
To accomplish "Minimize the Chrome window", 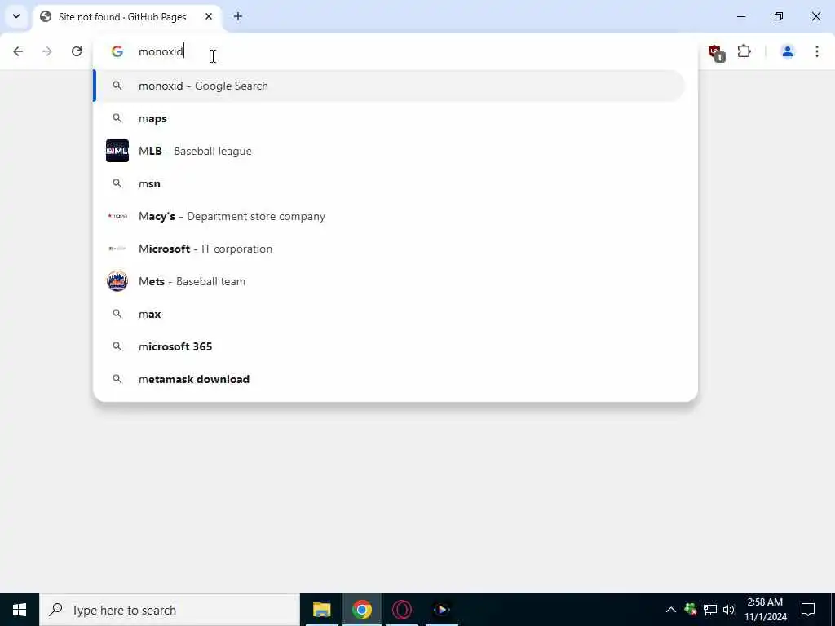I will (741, 16).
